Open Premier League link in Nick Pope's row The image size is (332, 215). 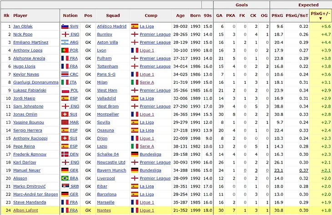(155, 35)
